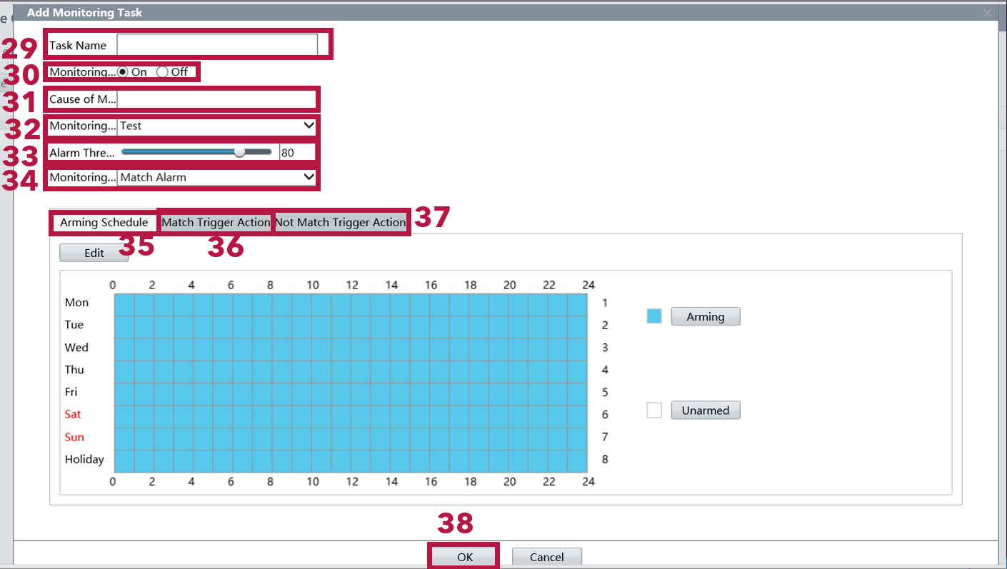Click the Alarm Threshold slider handle
This screenshot has width=1007, height=569.
(x=240, y=152)
